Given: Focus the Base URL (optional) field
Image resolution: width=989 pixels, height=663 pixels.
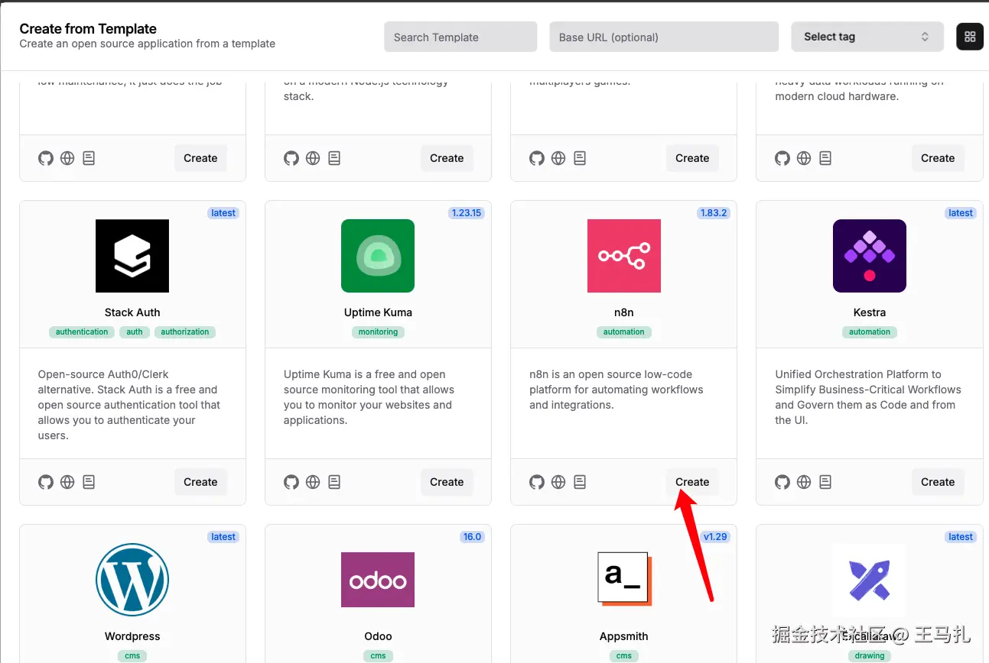Looking at the screenshot, I should pyautogui.click(x=664, y=37).
